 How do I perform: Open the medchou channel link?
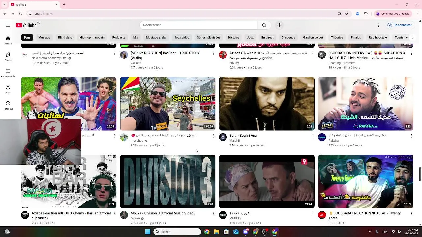(137, 141)
